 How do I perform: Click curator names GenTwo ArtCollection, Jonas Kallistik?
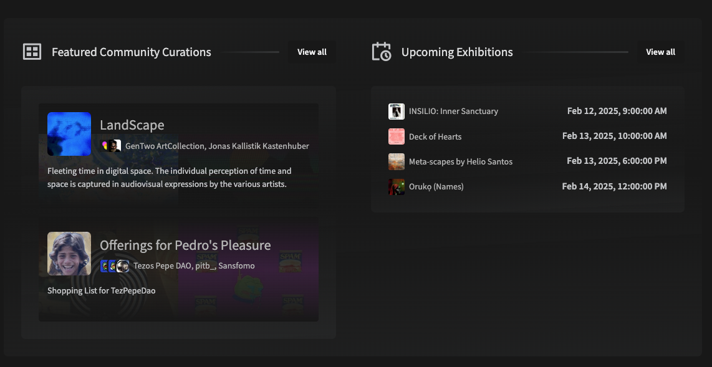click(217, 146)
